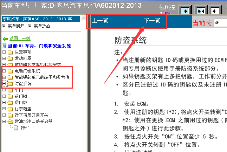Click the open 燃油加注口盖开启器 folder icon
This screenshot has width=227, height=152.
[10, 122]
